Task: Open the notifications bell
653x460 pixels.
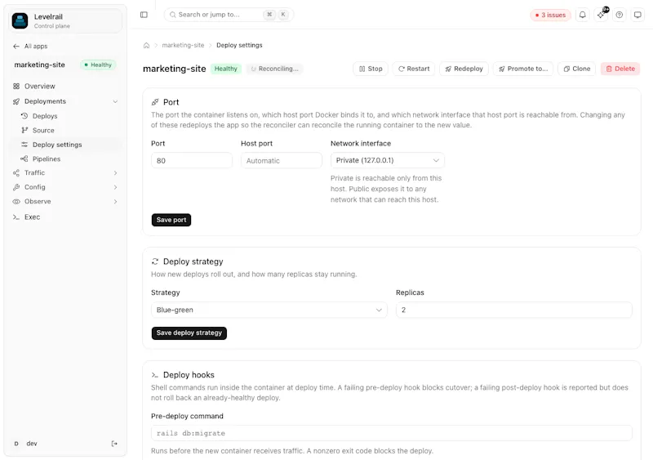Action: (x=582, y=15)
